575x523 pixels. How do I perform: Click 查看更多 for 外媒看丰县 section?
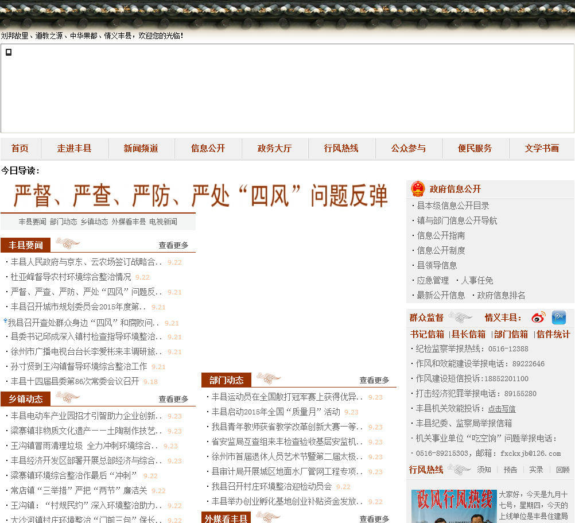point(374,518)
